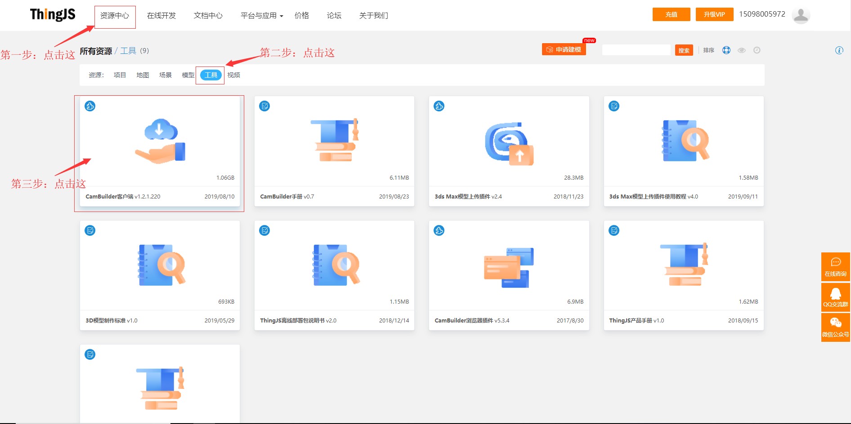851x424 pixels.
Task: Click the CamBuilder浏览器插件 v5.3.4 title
Action: pos(472,321)
